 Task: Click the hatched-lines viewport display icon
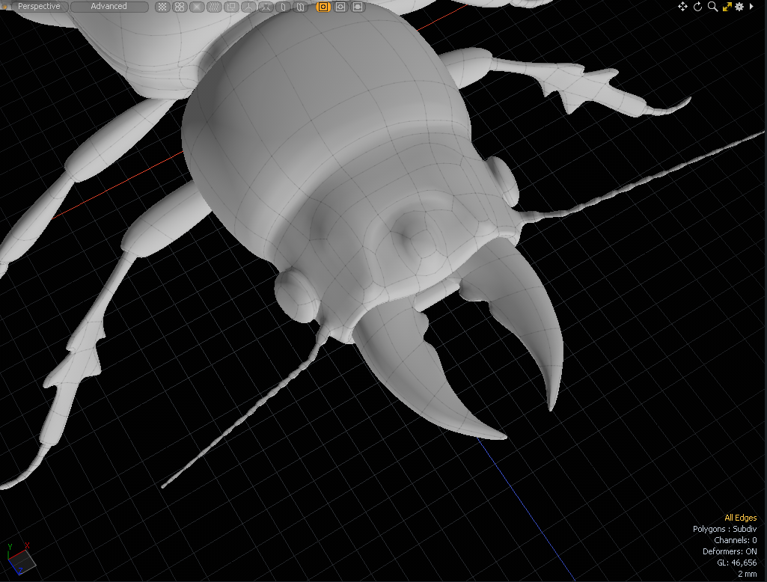[214, 7]
